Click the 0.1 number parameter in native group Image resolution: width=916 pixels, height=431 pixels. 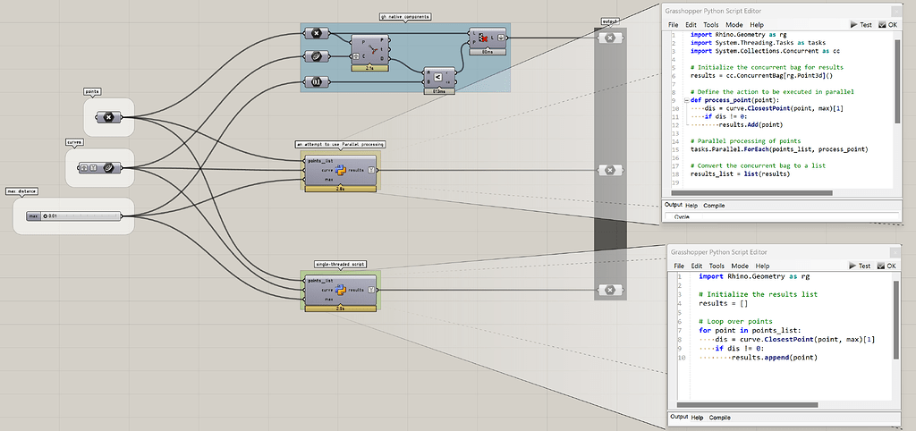(x=318, y=82)
